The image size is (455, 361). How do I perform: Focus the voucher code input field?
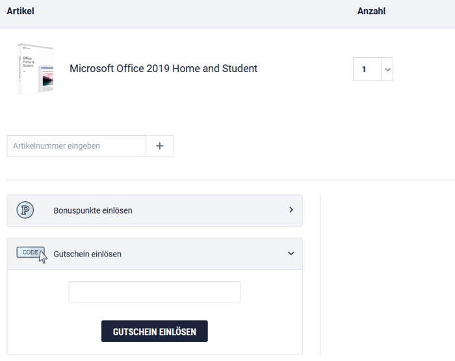155,292
